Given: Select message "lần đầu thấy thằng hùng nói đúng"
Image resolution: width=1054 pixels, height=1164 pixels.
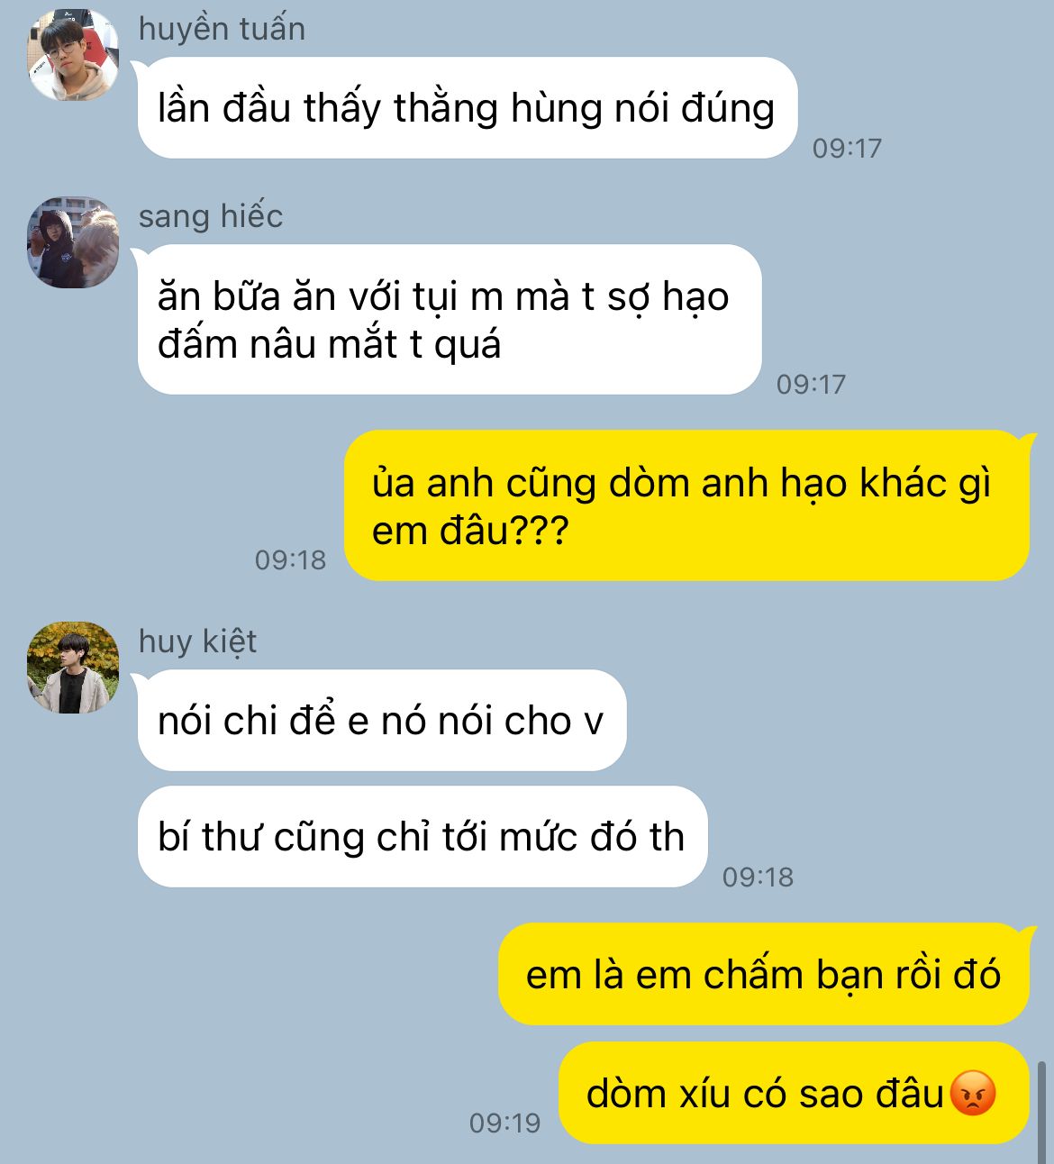Looking at the screenshot, I should click(467, 108).
